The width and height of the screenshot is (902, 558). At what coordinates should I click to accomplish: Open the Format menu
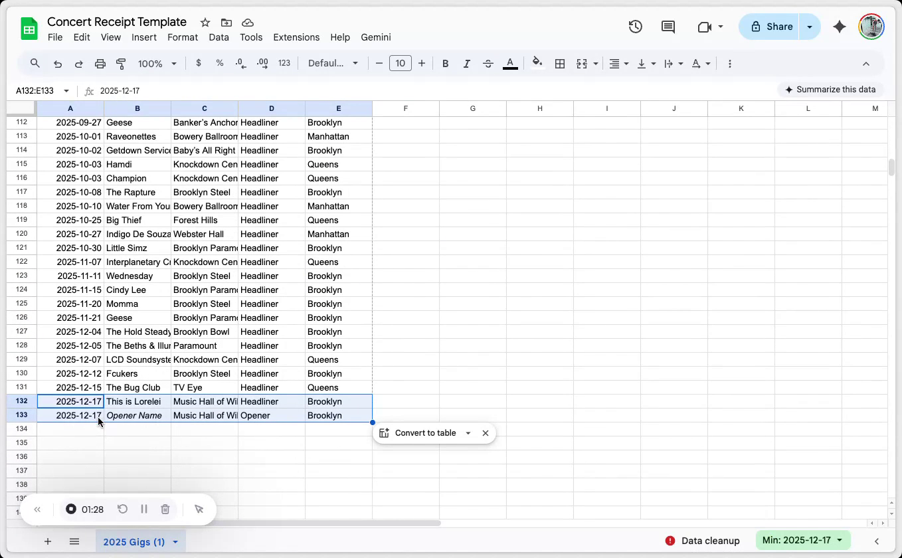pyautogui.click(x=183, y=37)
